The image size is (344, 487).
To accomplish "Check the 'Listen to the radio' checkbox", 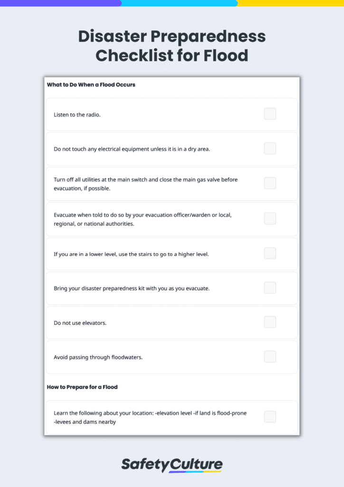I will click(x=270, y=114).
